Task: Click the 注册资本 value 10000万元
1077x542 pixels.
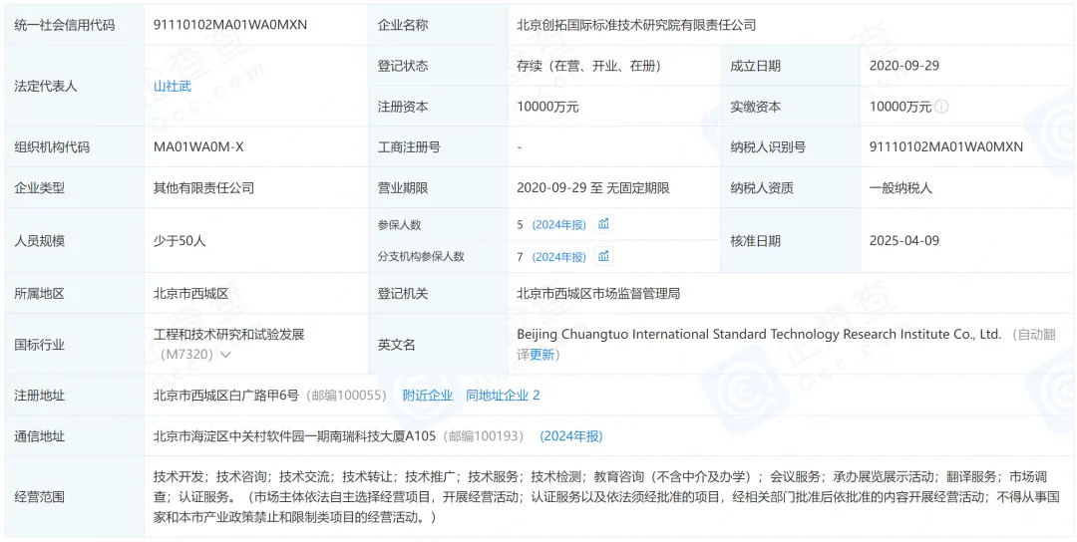Action: 548,107
